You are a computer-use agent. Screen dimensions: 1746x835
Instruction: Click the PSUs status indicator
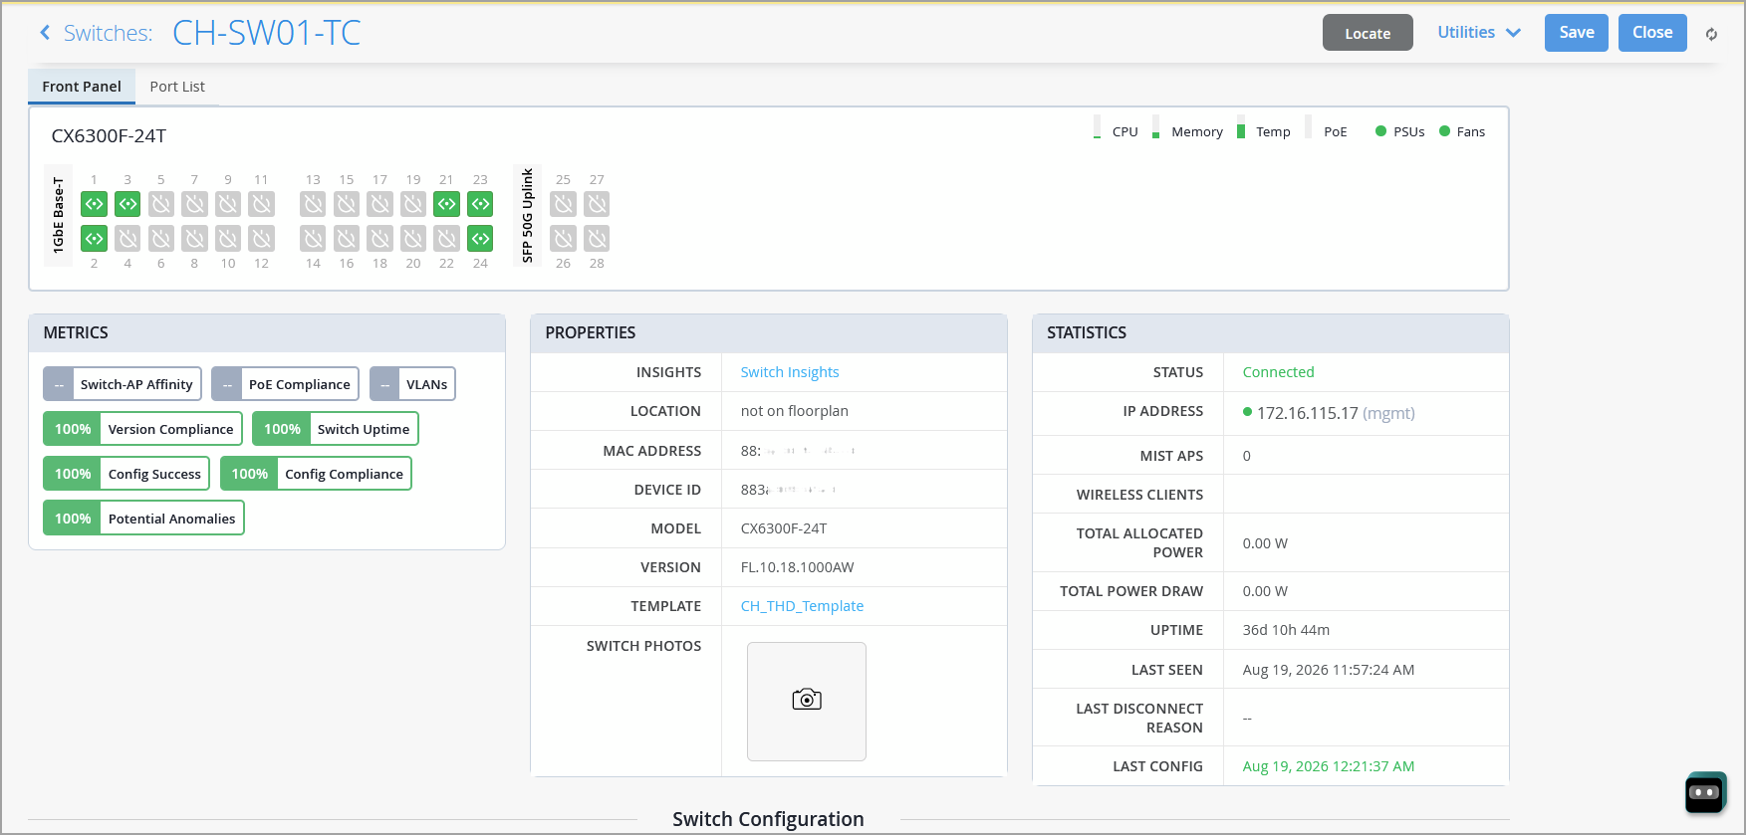[x=1399, y=131]
